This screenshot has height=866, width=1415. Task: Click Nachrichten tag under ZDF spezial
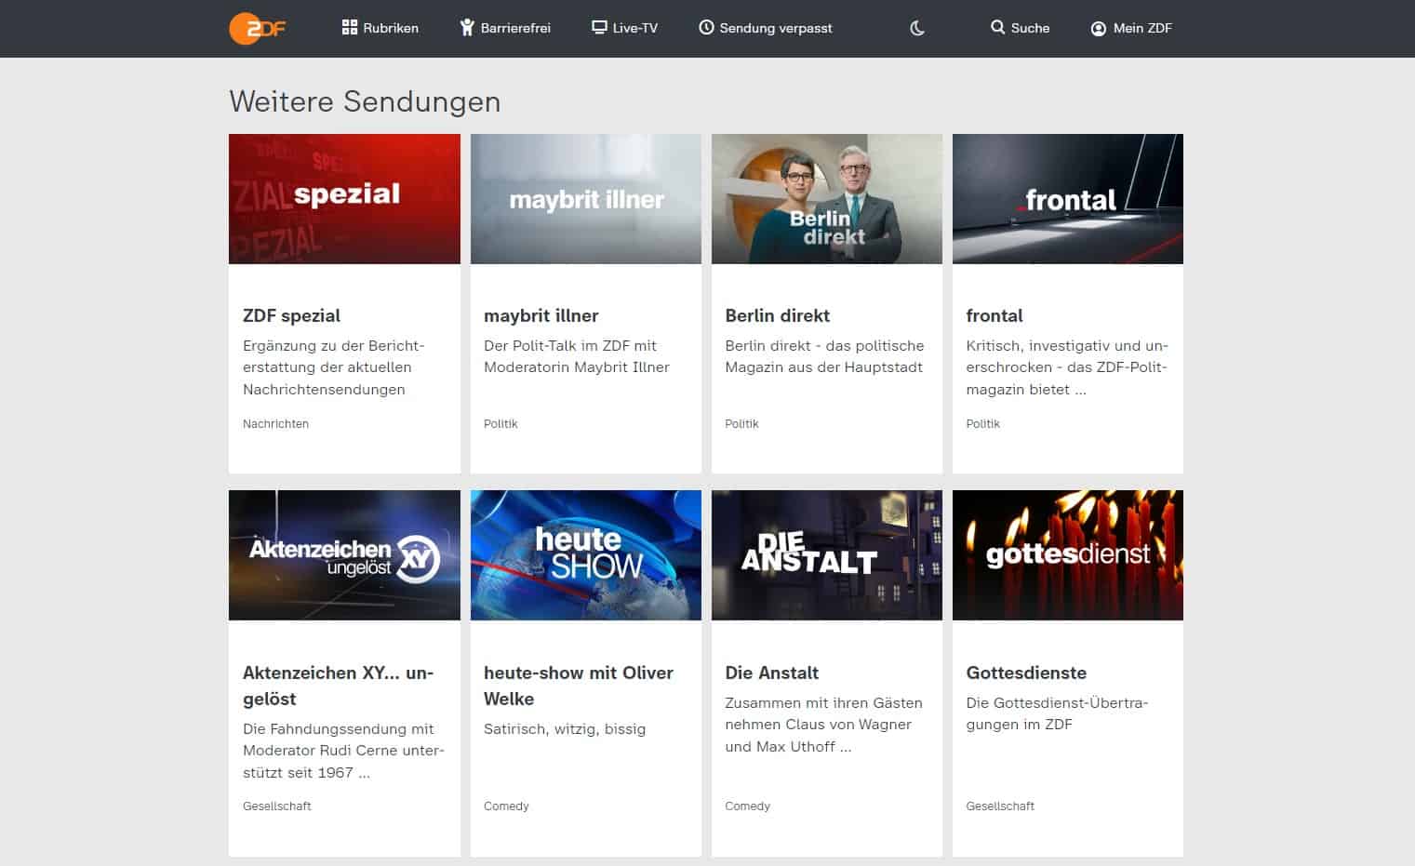(275, 423)
